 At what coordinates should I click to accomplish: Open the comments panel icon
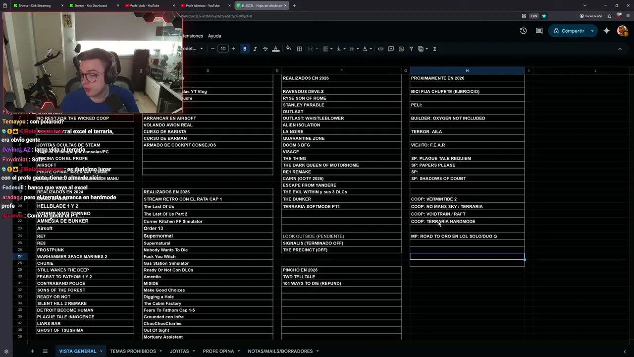539,31
